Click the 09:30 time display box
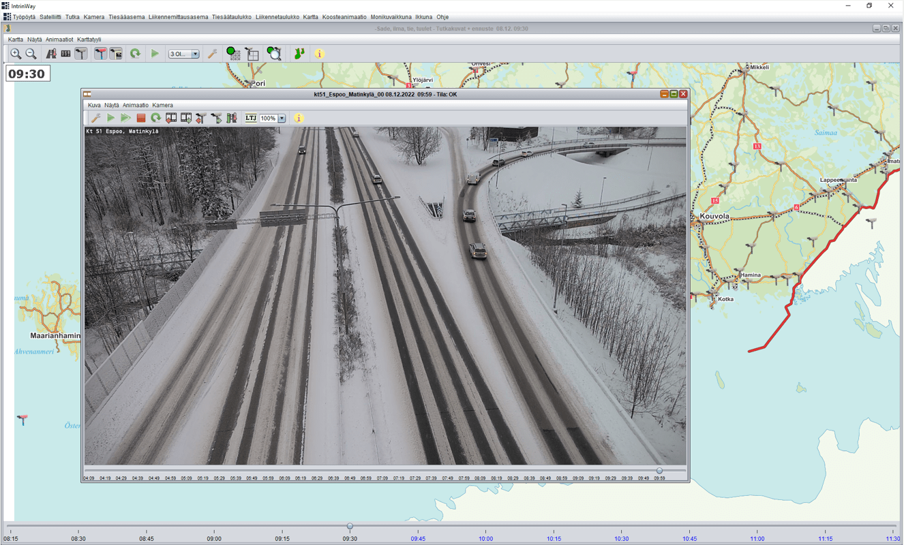Image resolution: width=904 pixels, height=545 pixels. 28,74
